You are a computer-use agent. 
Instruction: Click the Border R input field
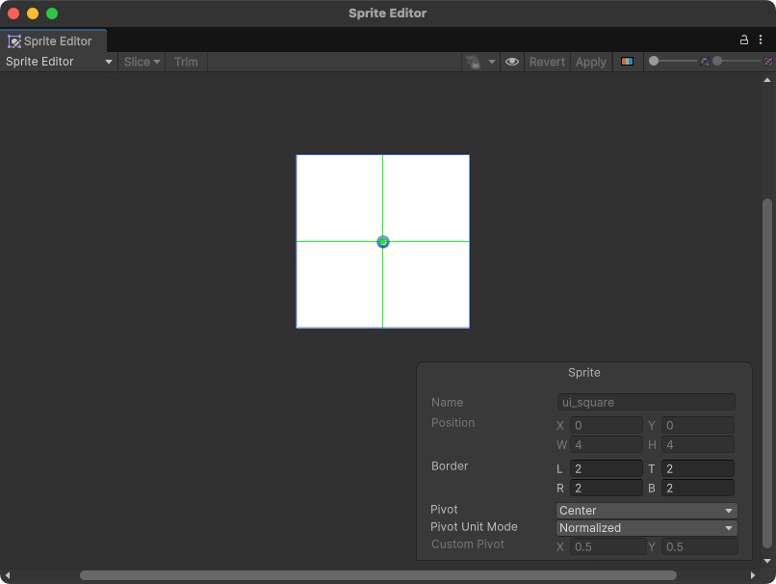click(607, 488)
